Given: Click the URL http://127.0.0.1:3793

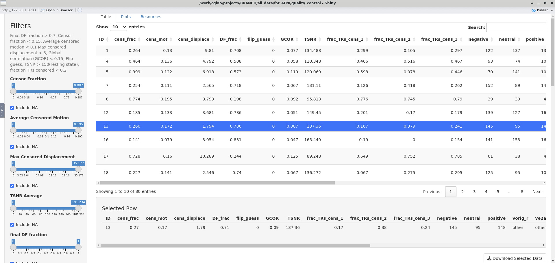Looking at the screenshot, I should click(19, 10).
